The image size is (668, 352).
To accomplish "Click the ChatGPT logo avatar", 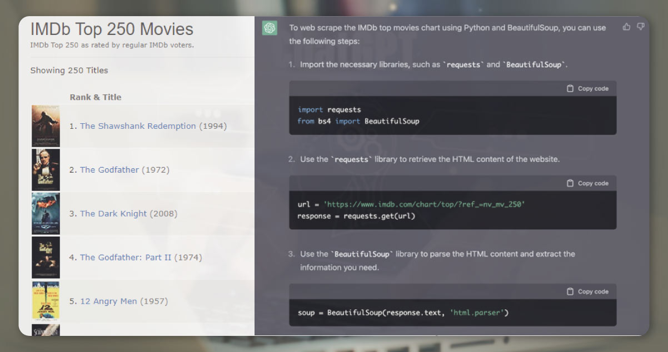I will pos(270,28).
